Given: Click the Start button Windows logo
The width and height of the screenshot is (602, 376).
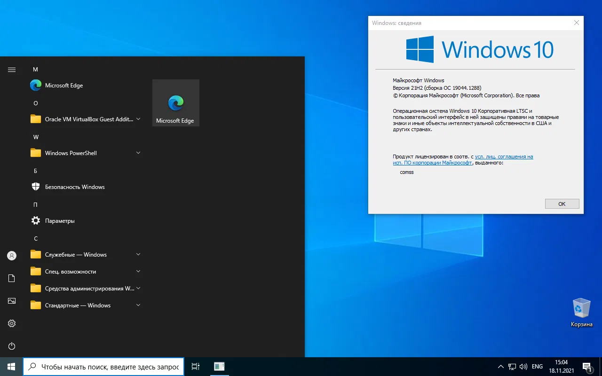Looking at the screenshot, I should click(11, 367).
